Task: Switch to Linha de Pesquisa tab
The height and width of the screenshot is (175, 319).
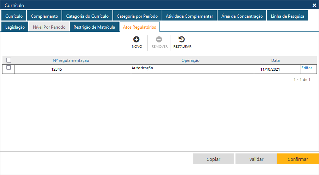Action: 287,16
